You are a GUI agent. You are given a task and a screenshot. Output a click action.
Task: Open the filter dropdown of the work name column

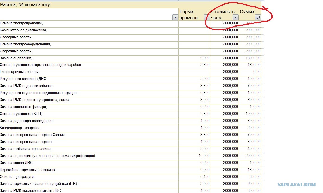(x=175, y=17)
